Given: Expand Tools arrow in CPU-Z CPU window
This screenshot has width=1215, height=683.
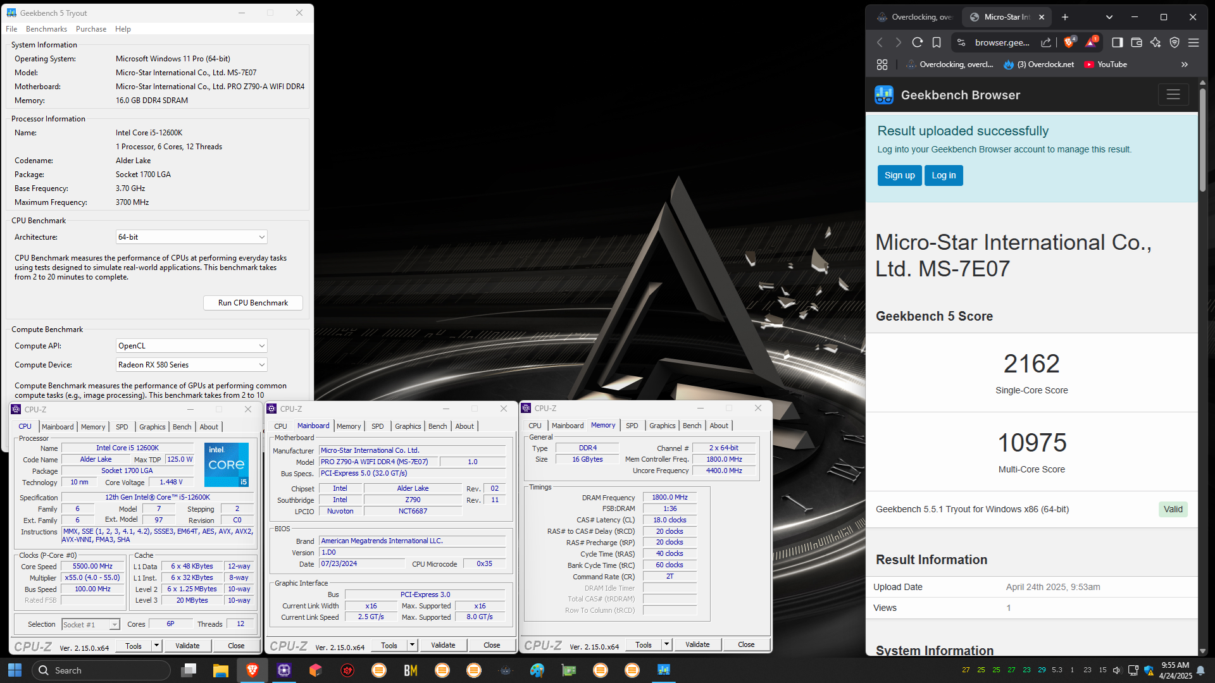Looking at the screenshot, I should click(x=156, y=646).
